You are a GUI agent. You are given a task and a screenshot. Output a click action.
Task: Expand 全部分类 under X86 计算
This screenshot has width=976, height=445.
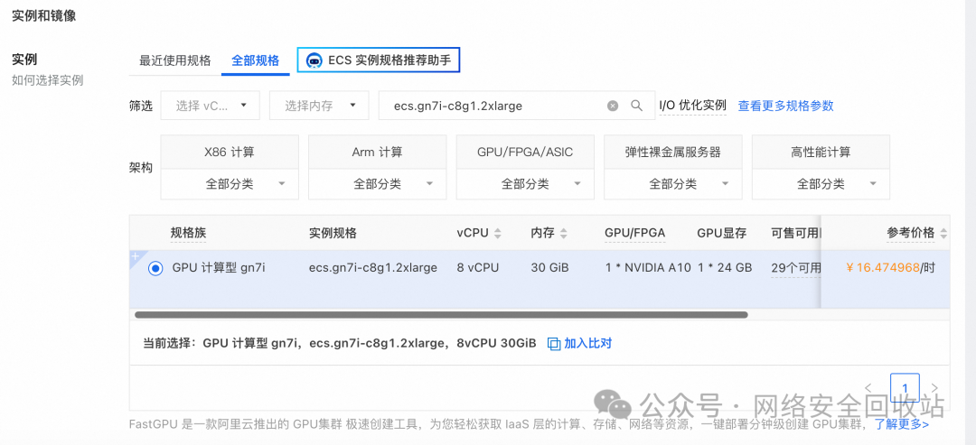[x=230, y=184]
